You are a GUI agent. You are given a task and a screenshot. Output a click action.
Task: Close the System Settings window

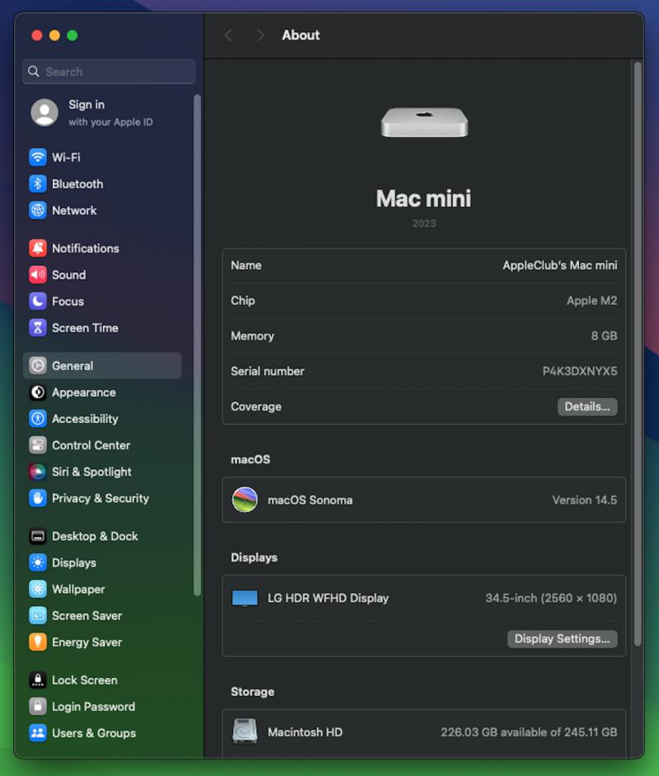(36, 35)
